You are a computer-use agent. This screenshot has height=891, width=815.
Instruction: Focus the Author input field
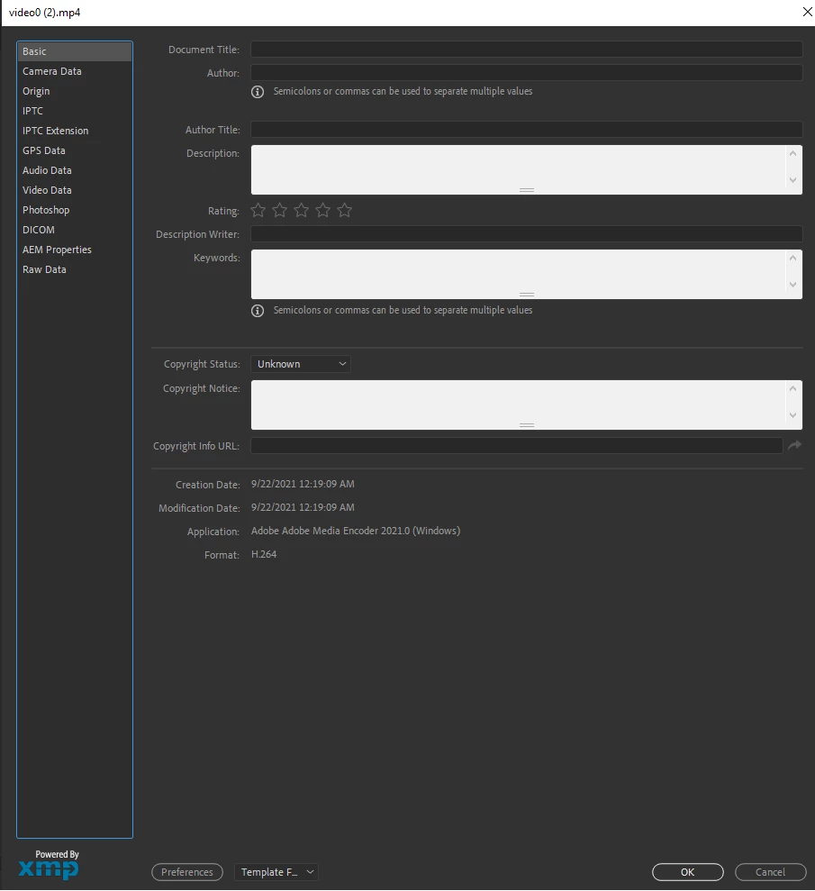pyautogui.click(x=527, y=72)
